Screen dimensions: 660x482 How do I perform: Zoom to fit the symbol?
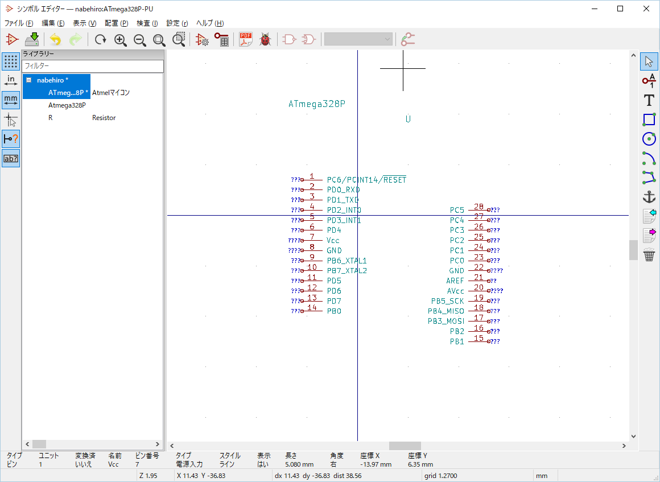(159, 40)
